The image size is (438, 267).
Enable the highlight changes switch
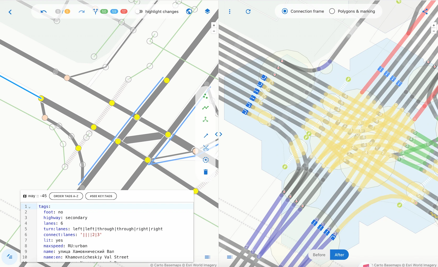pos(139,11)
